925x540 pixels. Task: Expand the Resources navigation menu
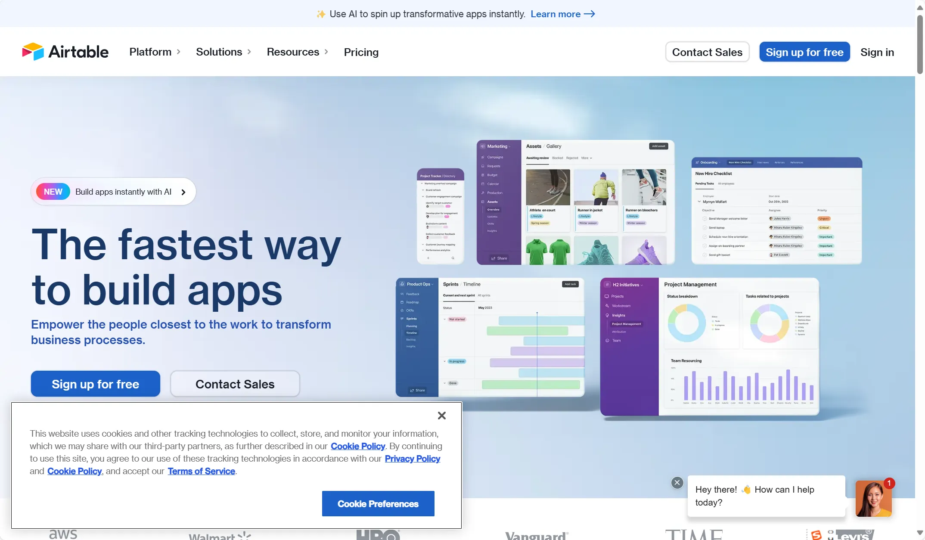pyautogui.click(x=298, y=51)
